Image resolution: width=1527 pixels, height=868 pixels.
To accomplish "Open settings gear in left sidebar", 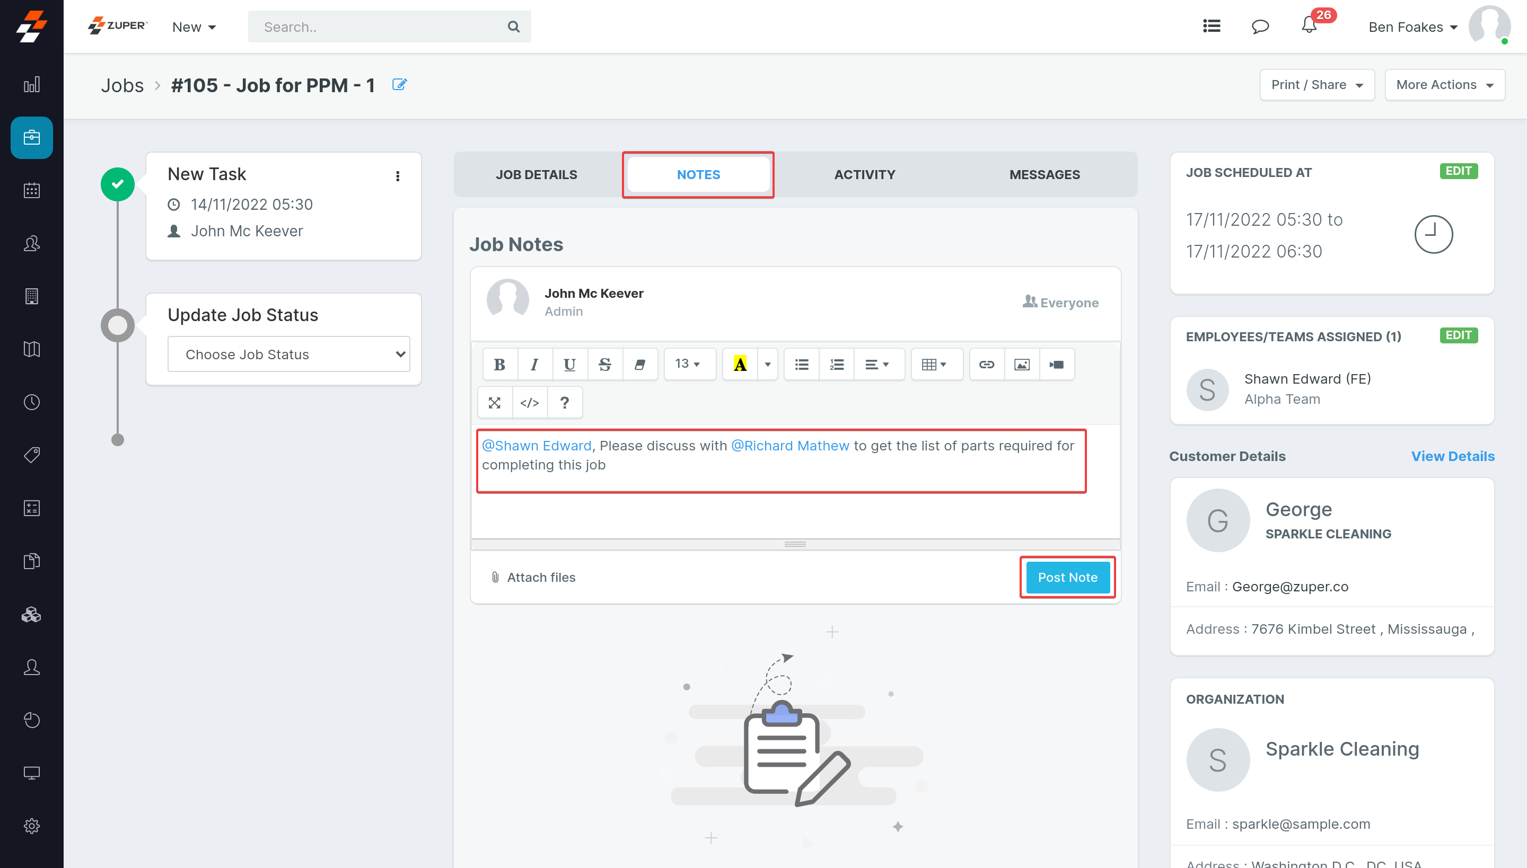I will [x=32, y=826].
